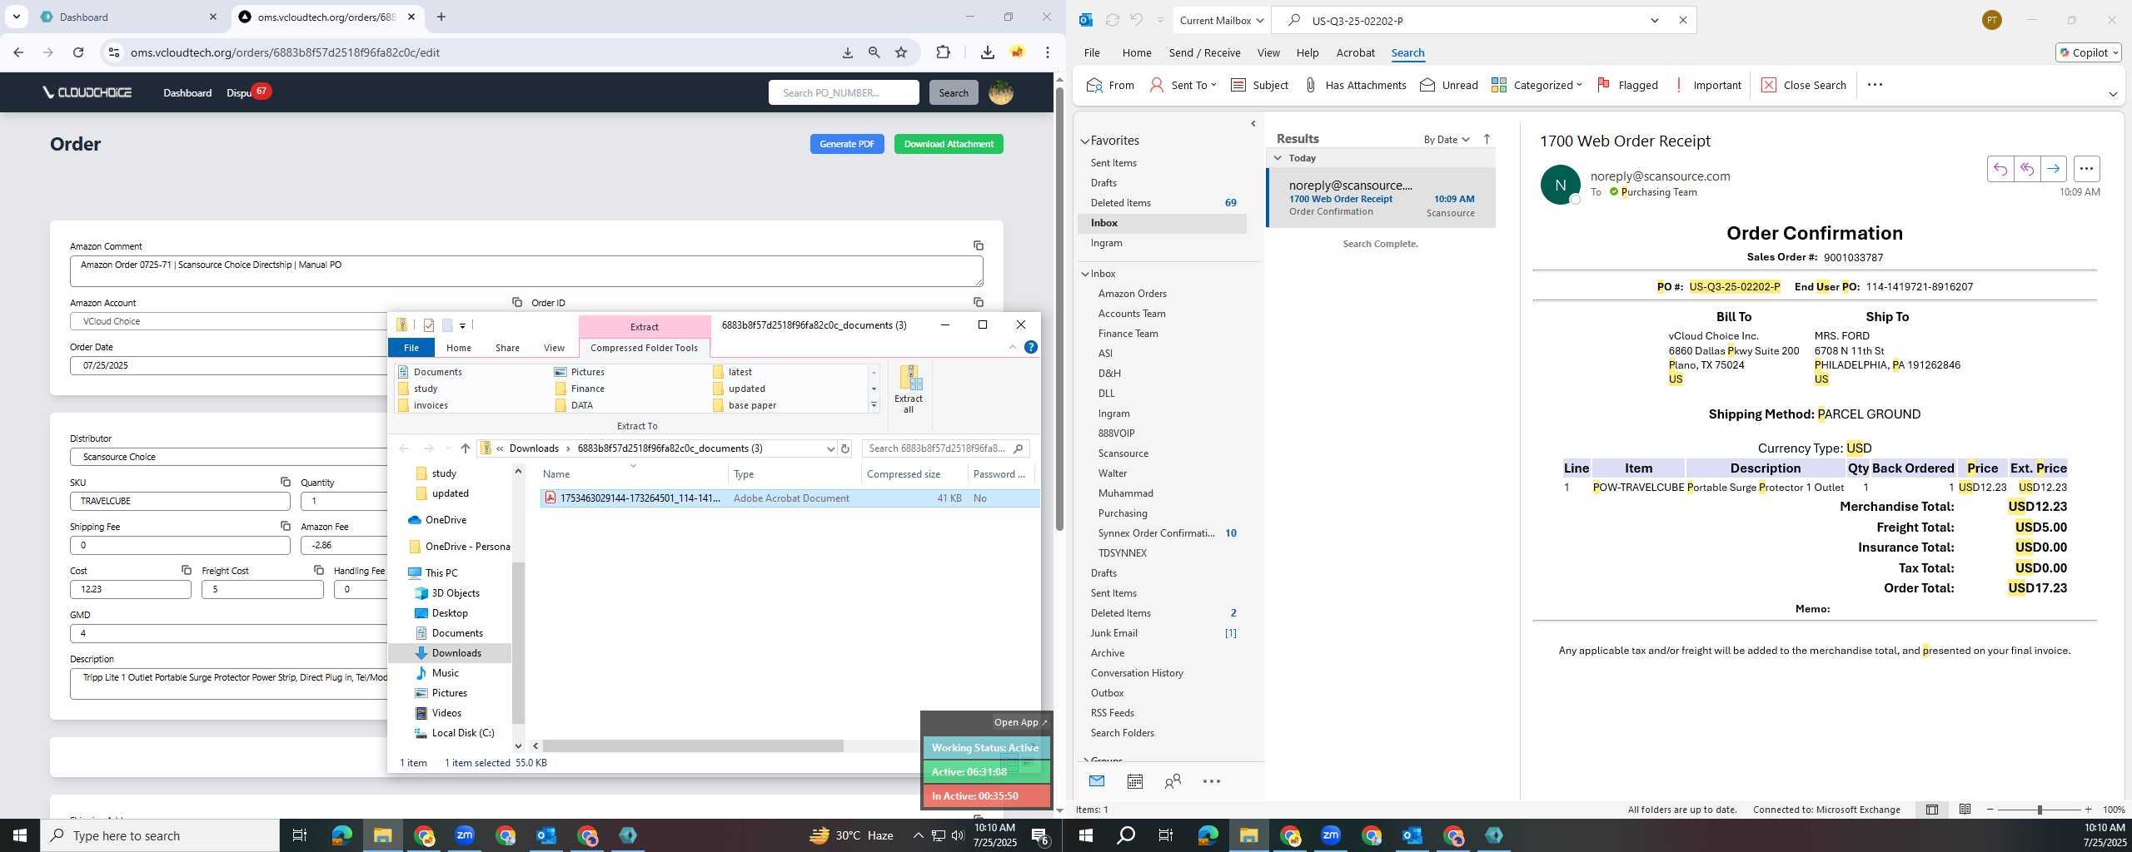This screenshot has width=2132, height=852.
Task: Open the Dashboard link in OMS navbar
Action: (187, 92)
